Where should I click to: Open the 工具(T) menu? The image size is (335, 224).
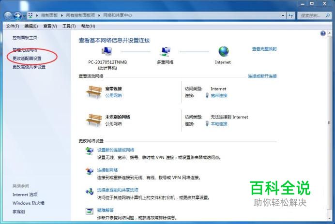(69, 26)
